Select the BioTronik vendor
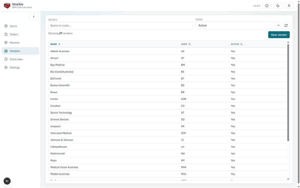 56,78
